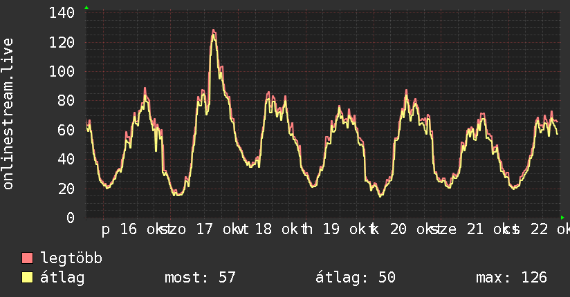The width and height of the screenshot is (570, 297).
Task: Click the '21' date label on x-axis
Action: click(475, 229)
